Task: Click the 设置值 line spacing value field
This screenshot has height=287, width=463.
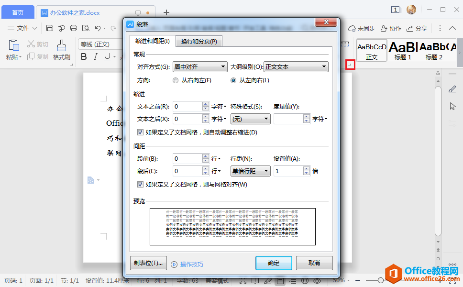Action: coord(288,171)
